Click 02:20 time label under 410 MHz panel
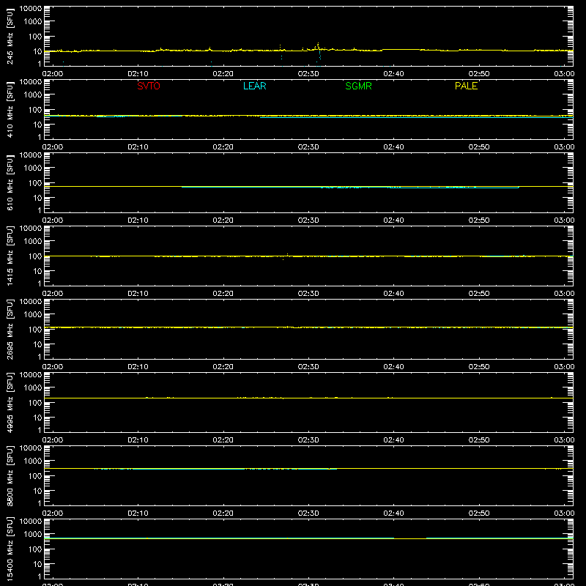This screenshot has height=586, width=586. [223, 147]
